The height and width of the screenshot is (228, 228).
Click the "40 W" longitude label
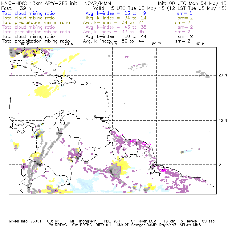200,44
